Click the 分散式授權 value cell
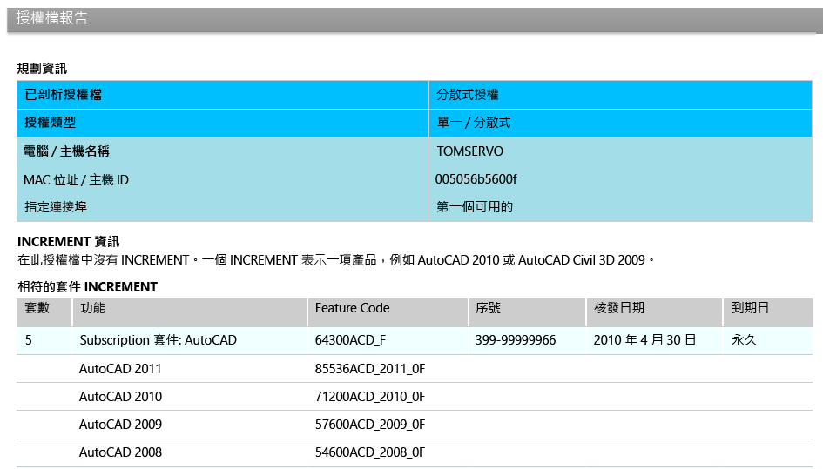Viewport: 823px width, 469px height. tap(620, 95)
